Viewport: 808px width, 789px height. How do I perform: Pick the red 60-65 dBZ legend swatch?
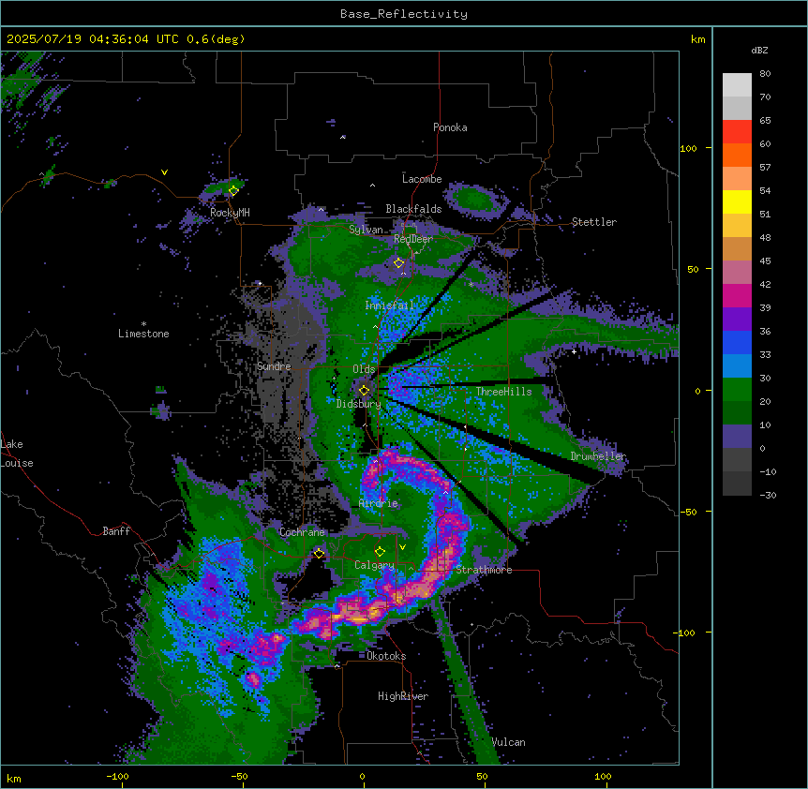tap(737, 132)
